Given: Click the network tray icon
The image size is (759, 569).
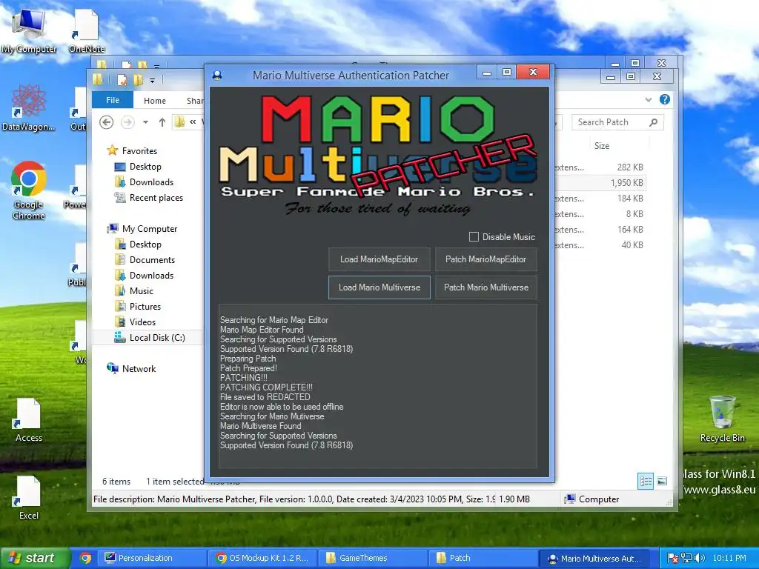Looking at the screenshot, I should pyautogui.click(x=686, y=558).
